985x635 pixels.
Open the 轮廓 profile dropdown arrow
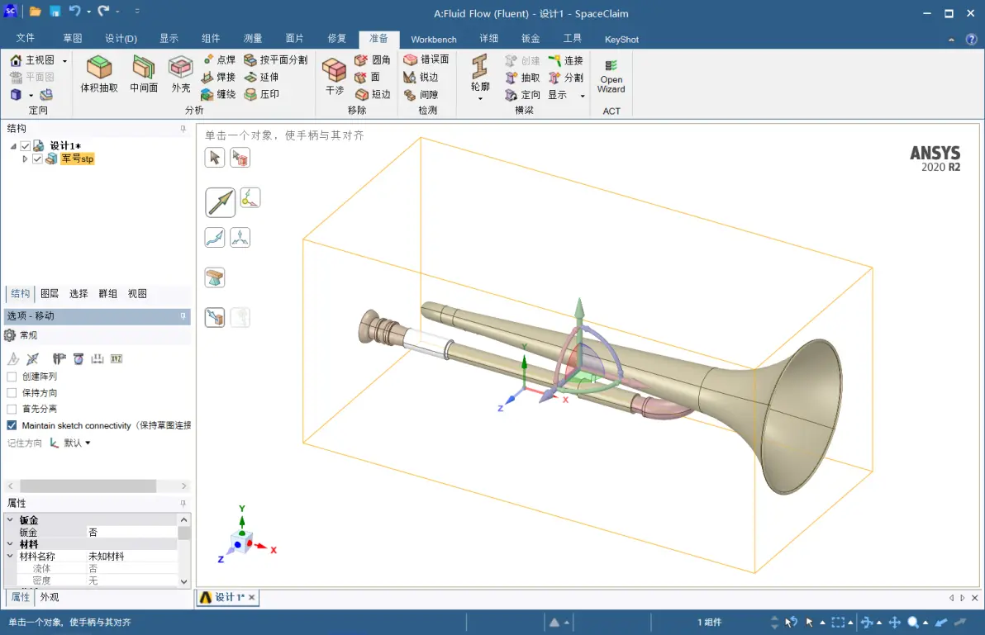pyautogui.click(x=480, y=98)
